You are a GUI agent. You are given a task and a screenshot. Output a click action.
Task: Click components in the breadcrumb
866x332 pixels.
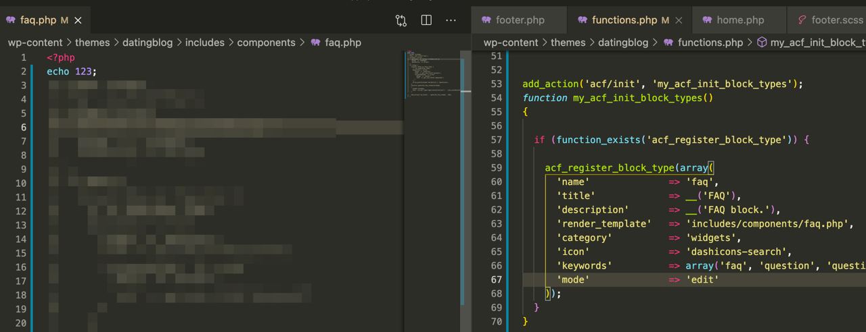point(266,43)
